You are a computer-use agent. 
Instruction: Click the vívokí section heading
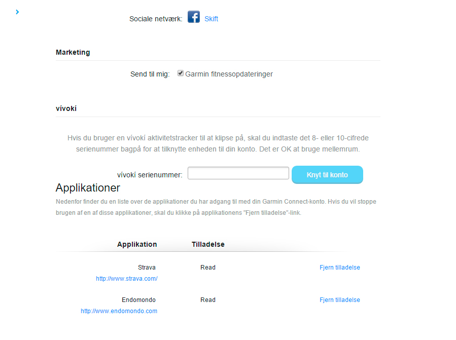click(x=66, y=108)
